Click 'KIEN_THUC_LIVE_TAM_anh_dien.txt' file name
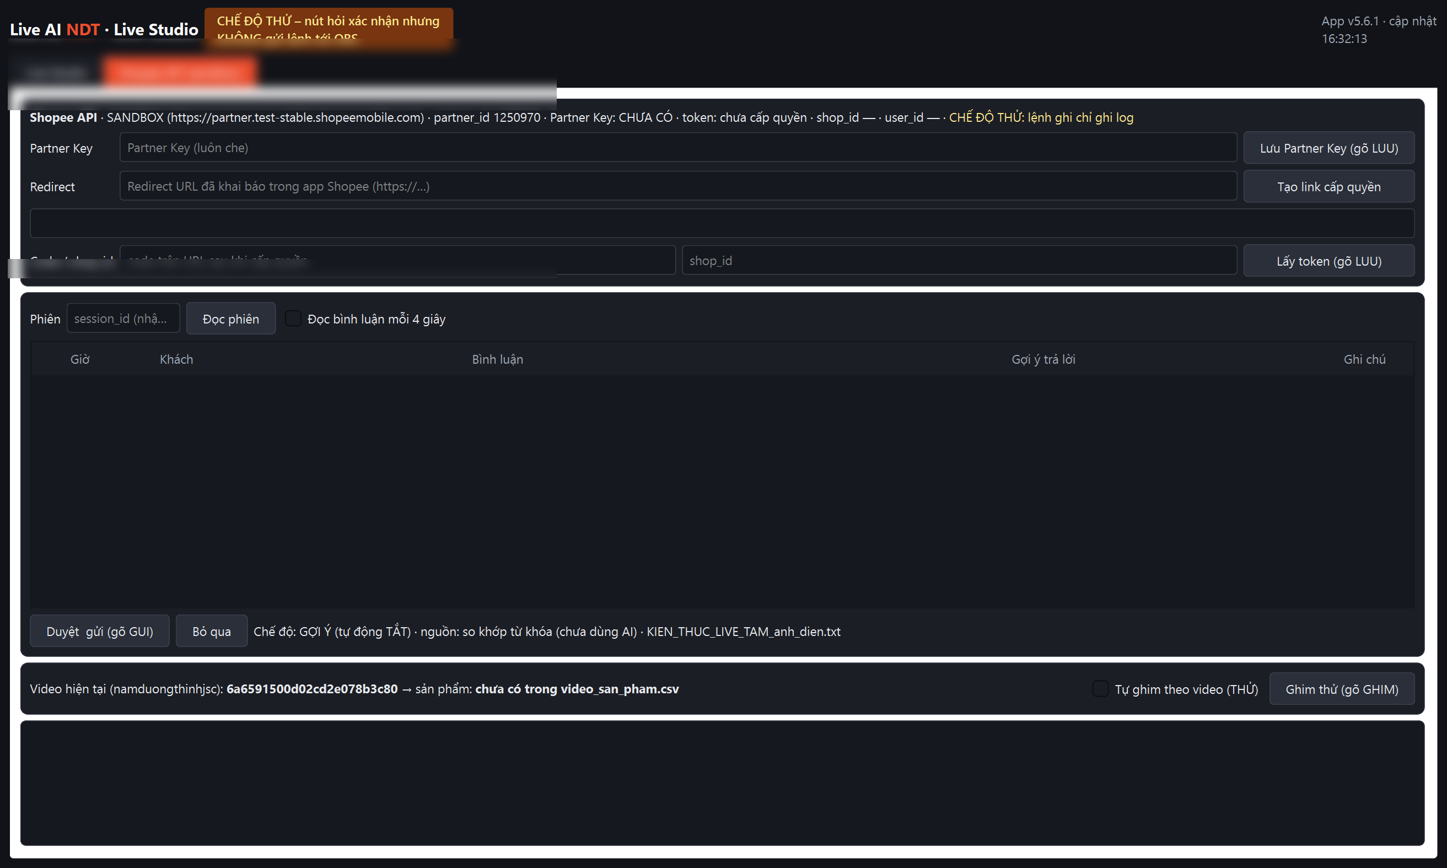Image resolution: width=1447 pixels, height=868 pixels. pos(744,632)
